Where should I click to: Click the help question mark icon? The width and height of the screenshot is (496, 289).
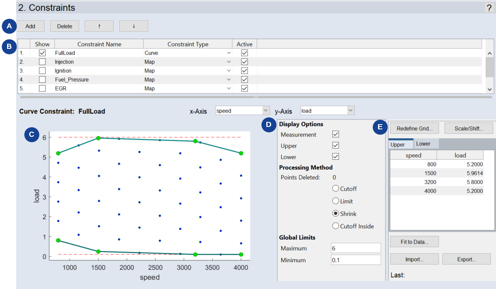pos(489,8)
